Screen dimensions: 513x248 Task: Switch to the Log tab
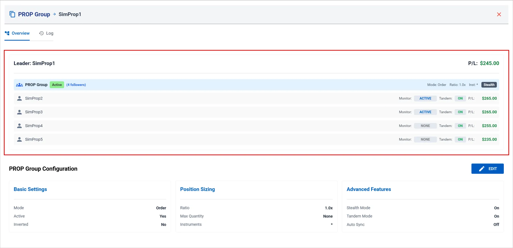tap(46, 33)
